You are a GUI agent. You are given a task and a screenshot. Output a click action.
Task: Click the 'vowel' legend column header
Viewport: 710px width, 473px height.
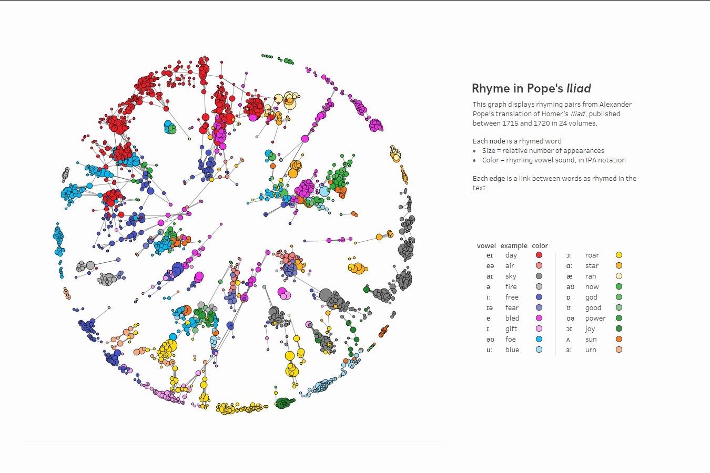(x=486, y=245)
